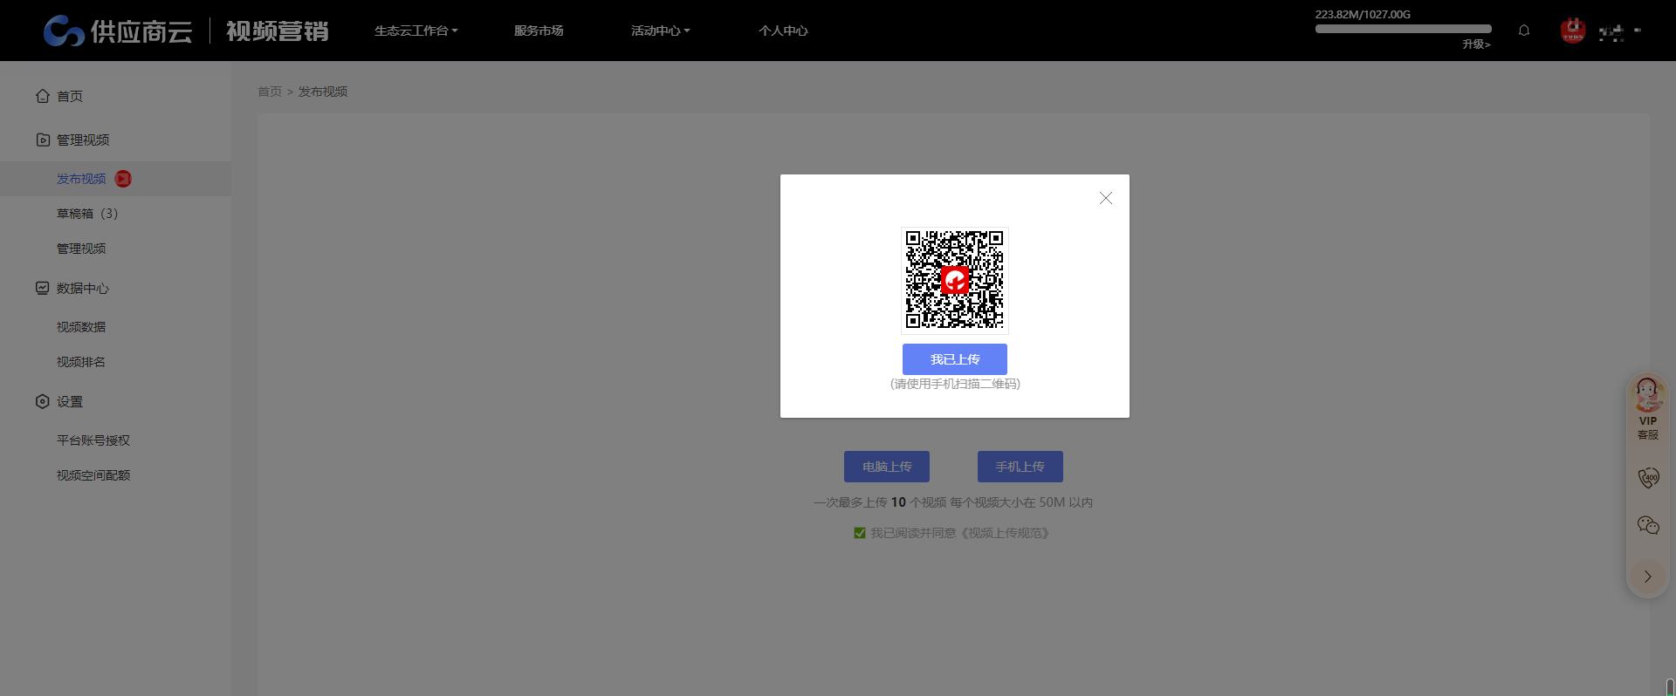
Task: Click the red badge next to 发布视频
Action: tap(123, 179)
